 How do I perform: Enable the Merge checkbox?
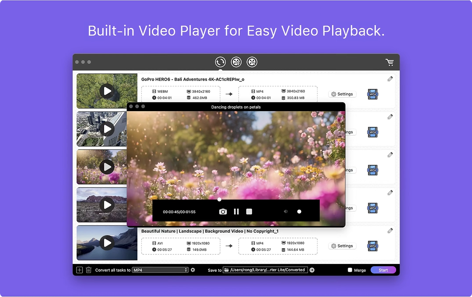click(350, 270)
